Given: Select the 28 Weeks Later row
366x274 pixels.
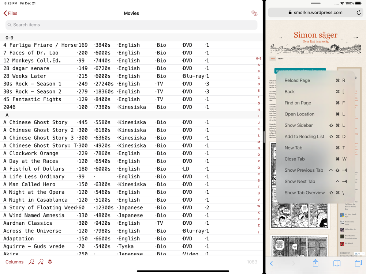Looking at the screenshot, I should coord(131,76).
